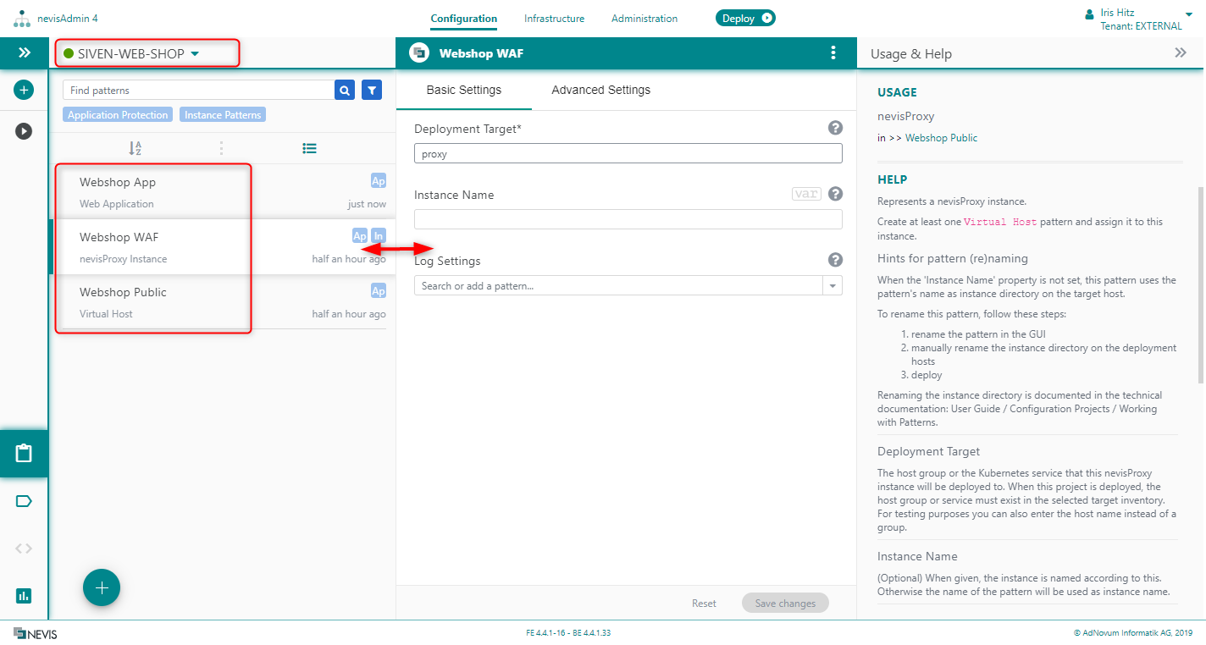
Task: Click the Find patterns search field
Action: click(198, 91)
